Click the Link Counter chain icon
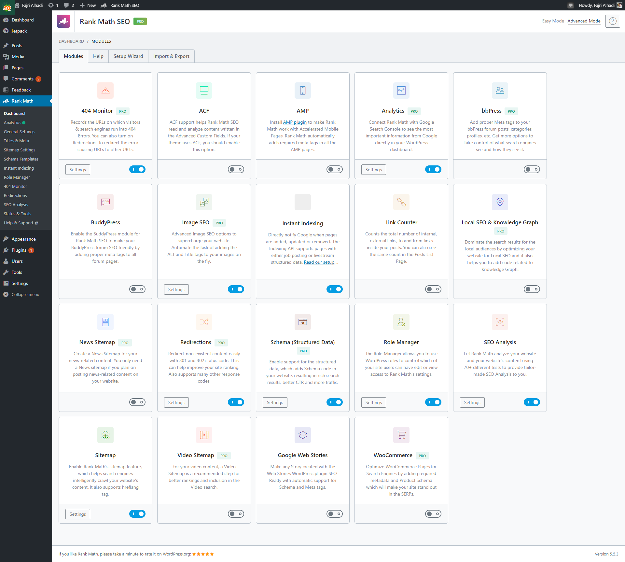 point(401,202)
